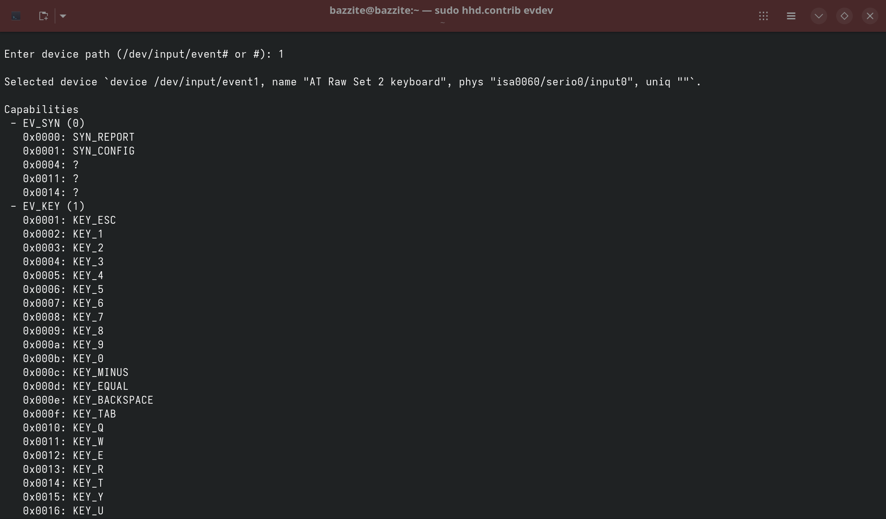This screenshot has height=519, width=886.
Task: Maximize the terminal with diamond button
Action: 844,16
